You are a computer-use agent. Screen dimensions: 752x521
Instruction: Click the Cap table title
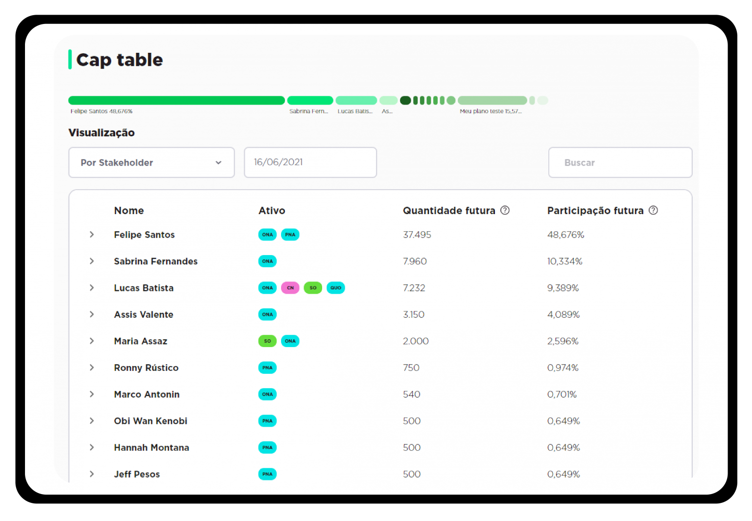click(119, 59)
